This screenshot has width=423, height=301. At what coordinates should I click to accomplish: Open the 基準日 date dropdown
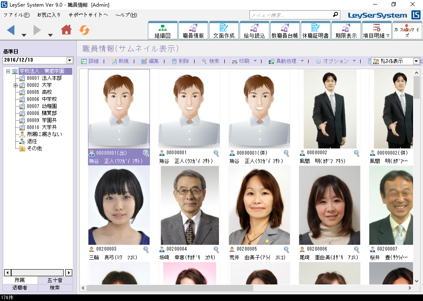[x=69, y=60]
